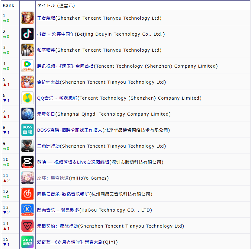Click the (QIYI) publisher text
Screen dimensions: 251x249
coord(110,242)
